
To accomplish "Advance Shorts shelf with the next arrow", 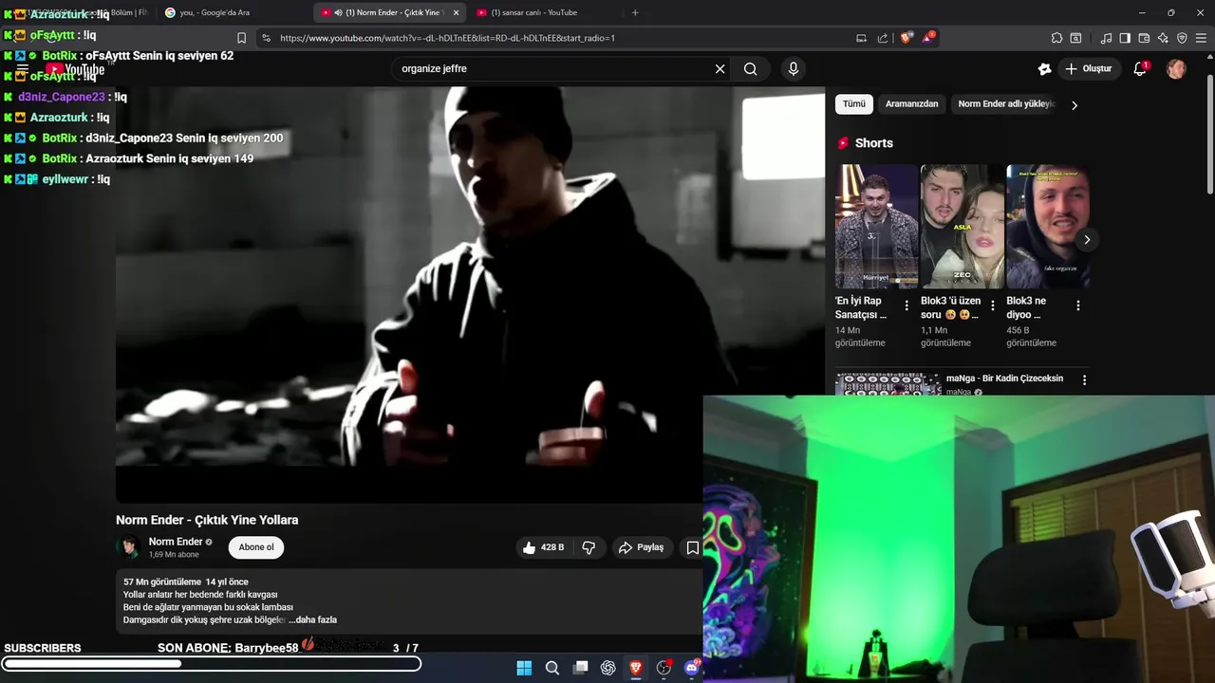I will 1087,240.
